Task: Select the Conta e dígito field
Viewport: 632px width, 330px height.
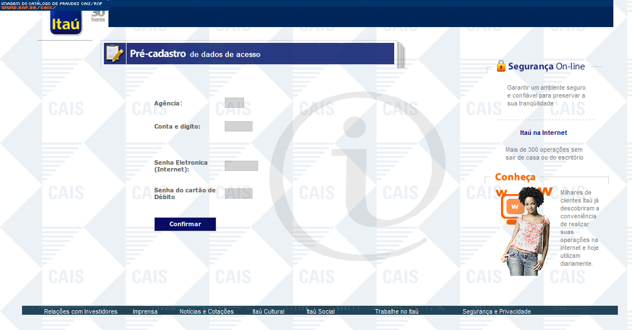Action: [238, 126]
